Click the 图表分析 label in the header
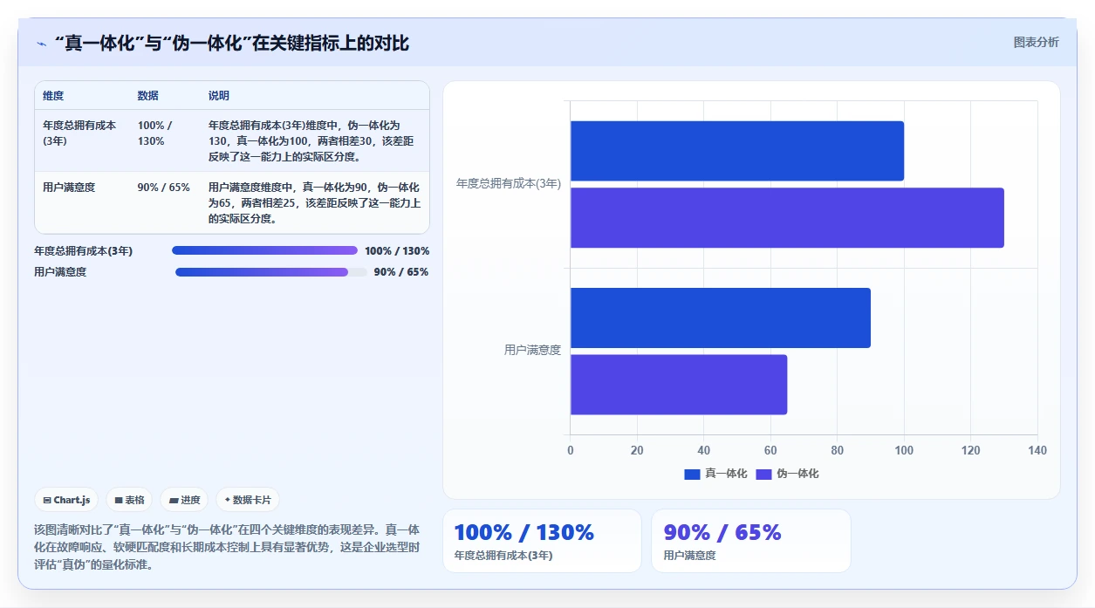 tap(1036, 42)
